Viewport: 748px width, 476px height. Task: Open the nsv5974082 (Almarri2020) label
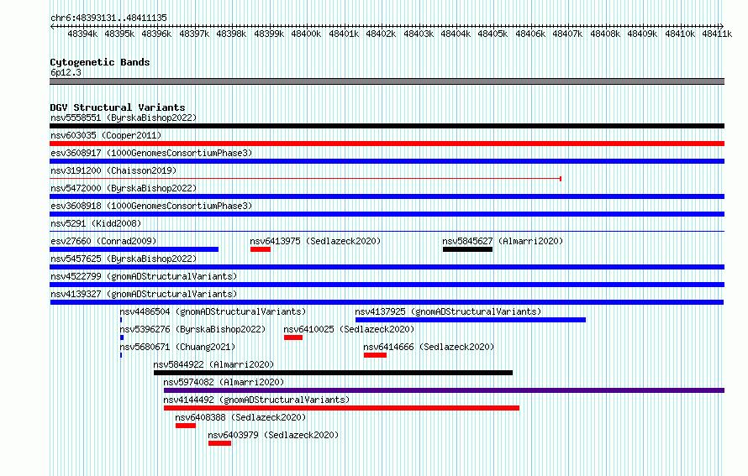[x=224, y=382]
